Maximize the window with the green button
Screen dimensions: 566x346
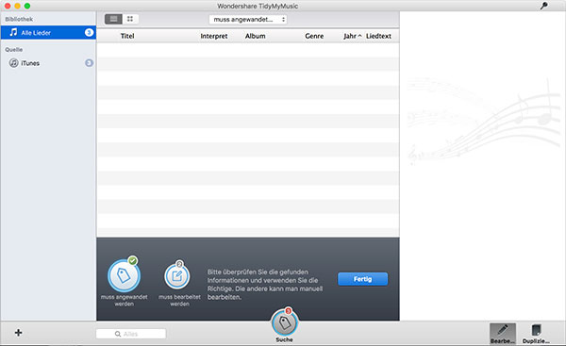(x=27, y=6)
